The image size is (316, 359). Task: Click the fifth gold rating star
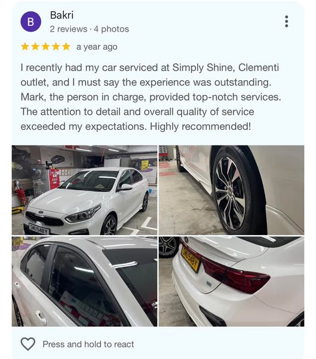pos(66,47)
